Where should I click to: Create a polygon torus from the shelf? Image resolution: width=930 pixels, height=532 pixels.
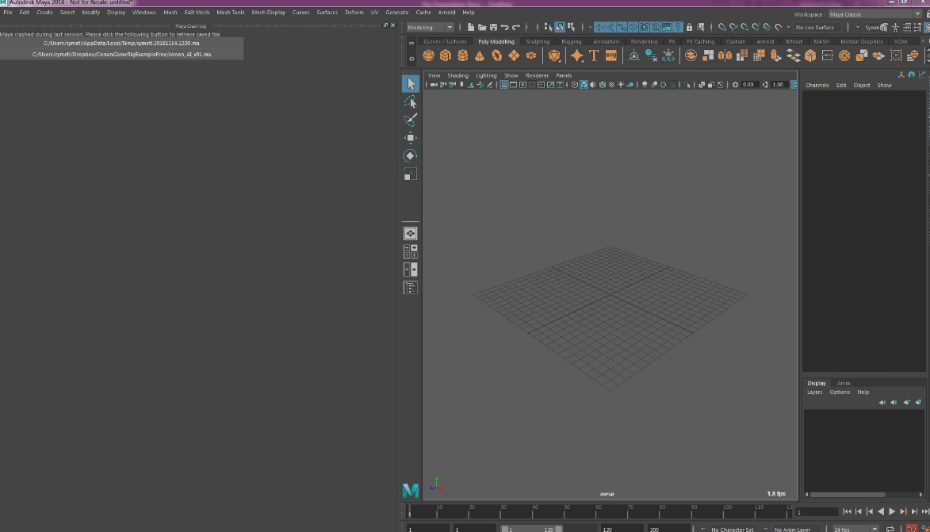(x=496, y=55)
